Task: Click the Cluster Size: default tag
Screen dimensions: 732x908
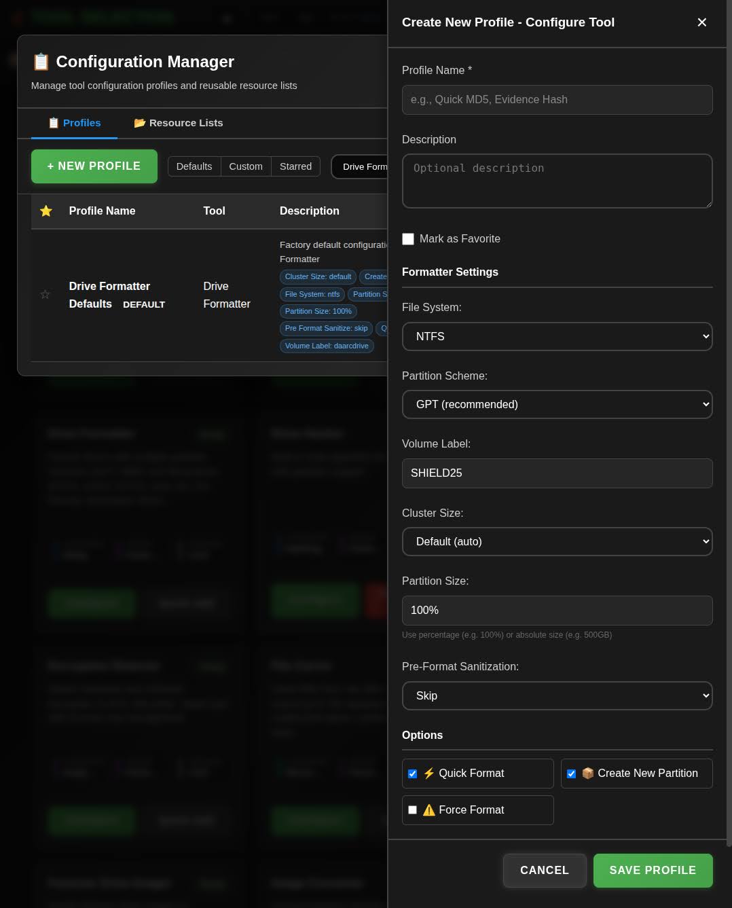Action: click(x=318, y=276)
